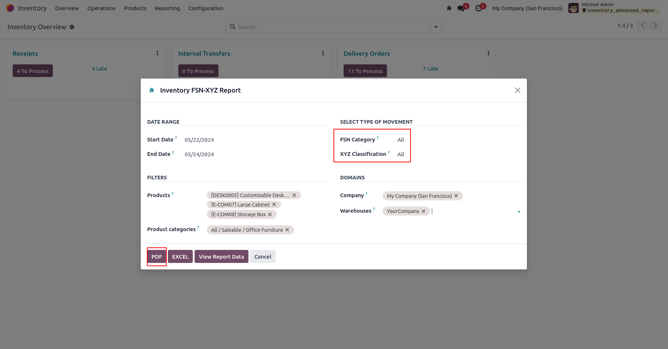Open the Operations menu

[x=101, y=8]
